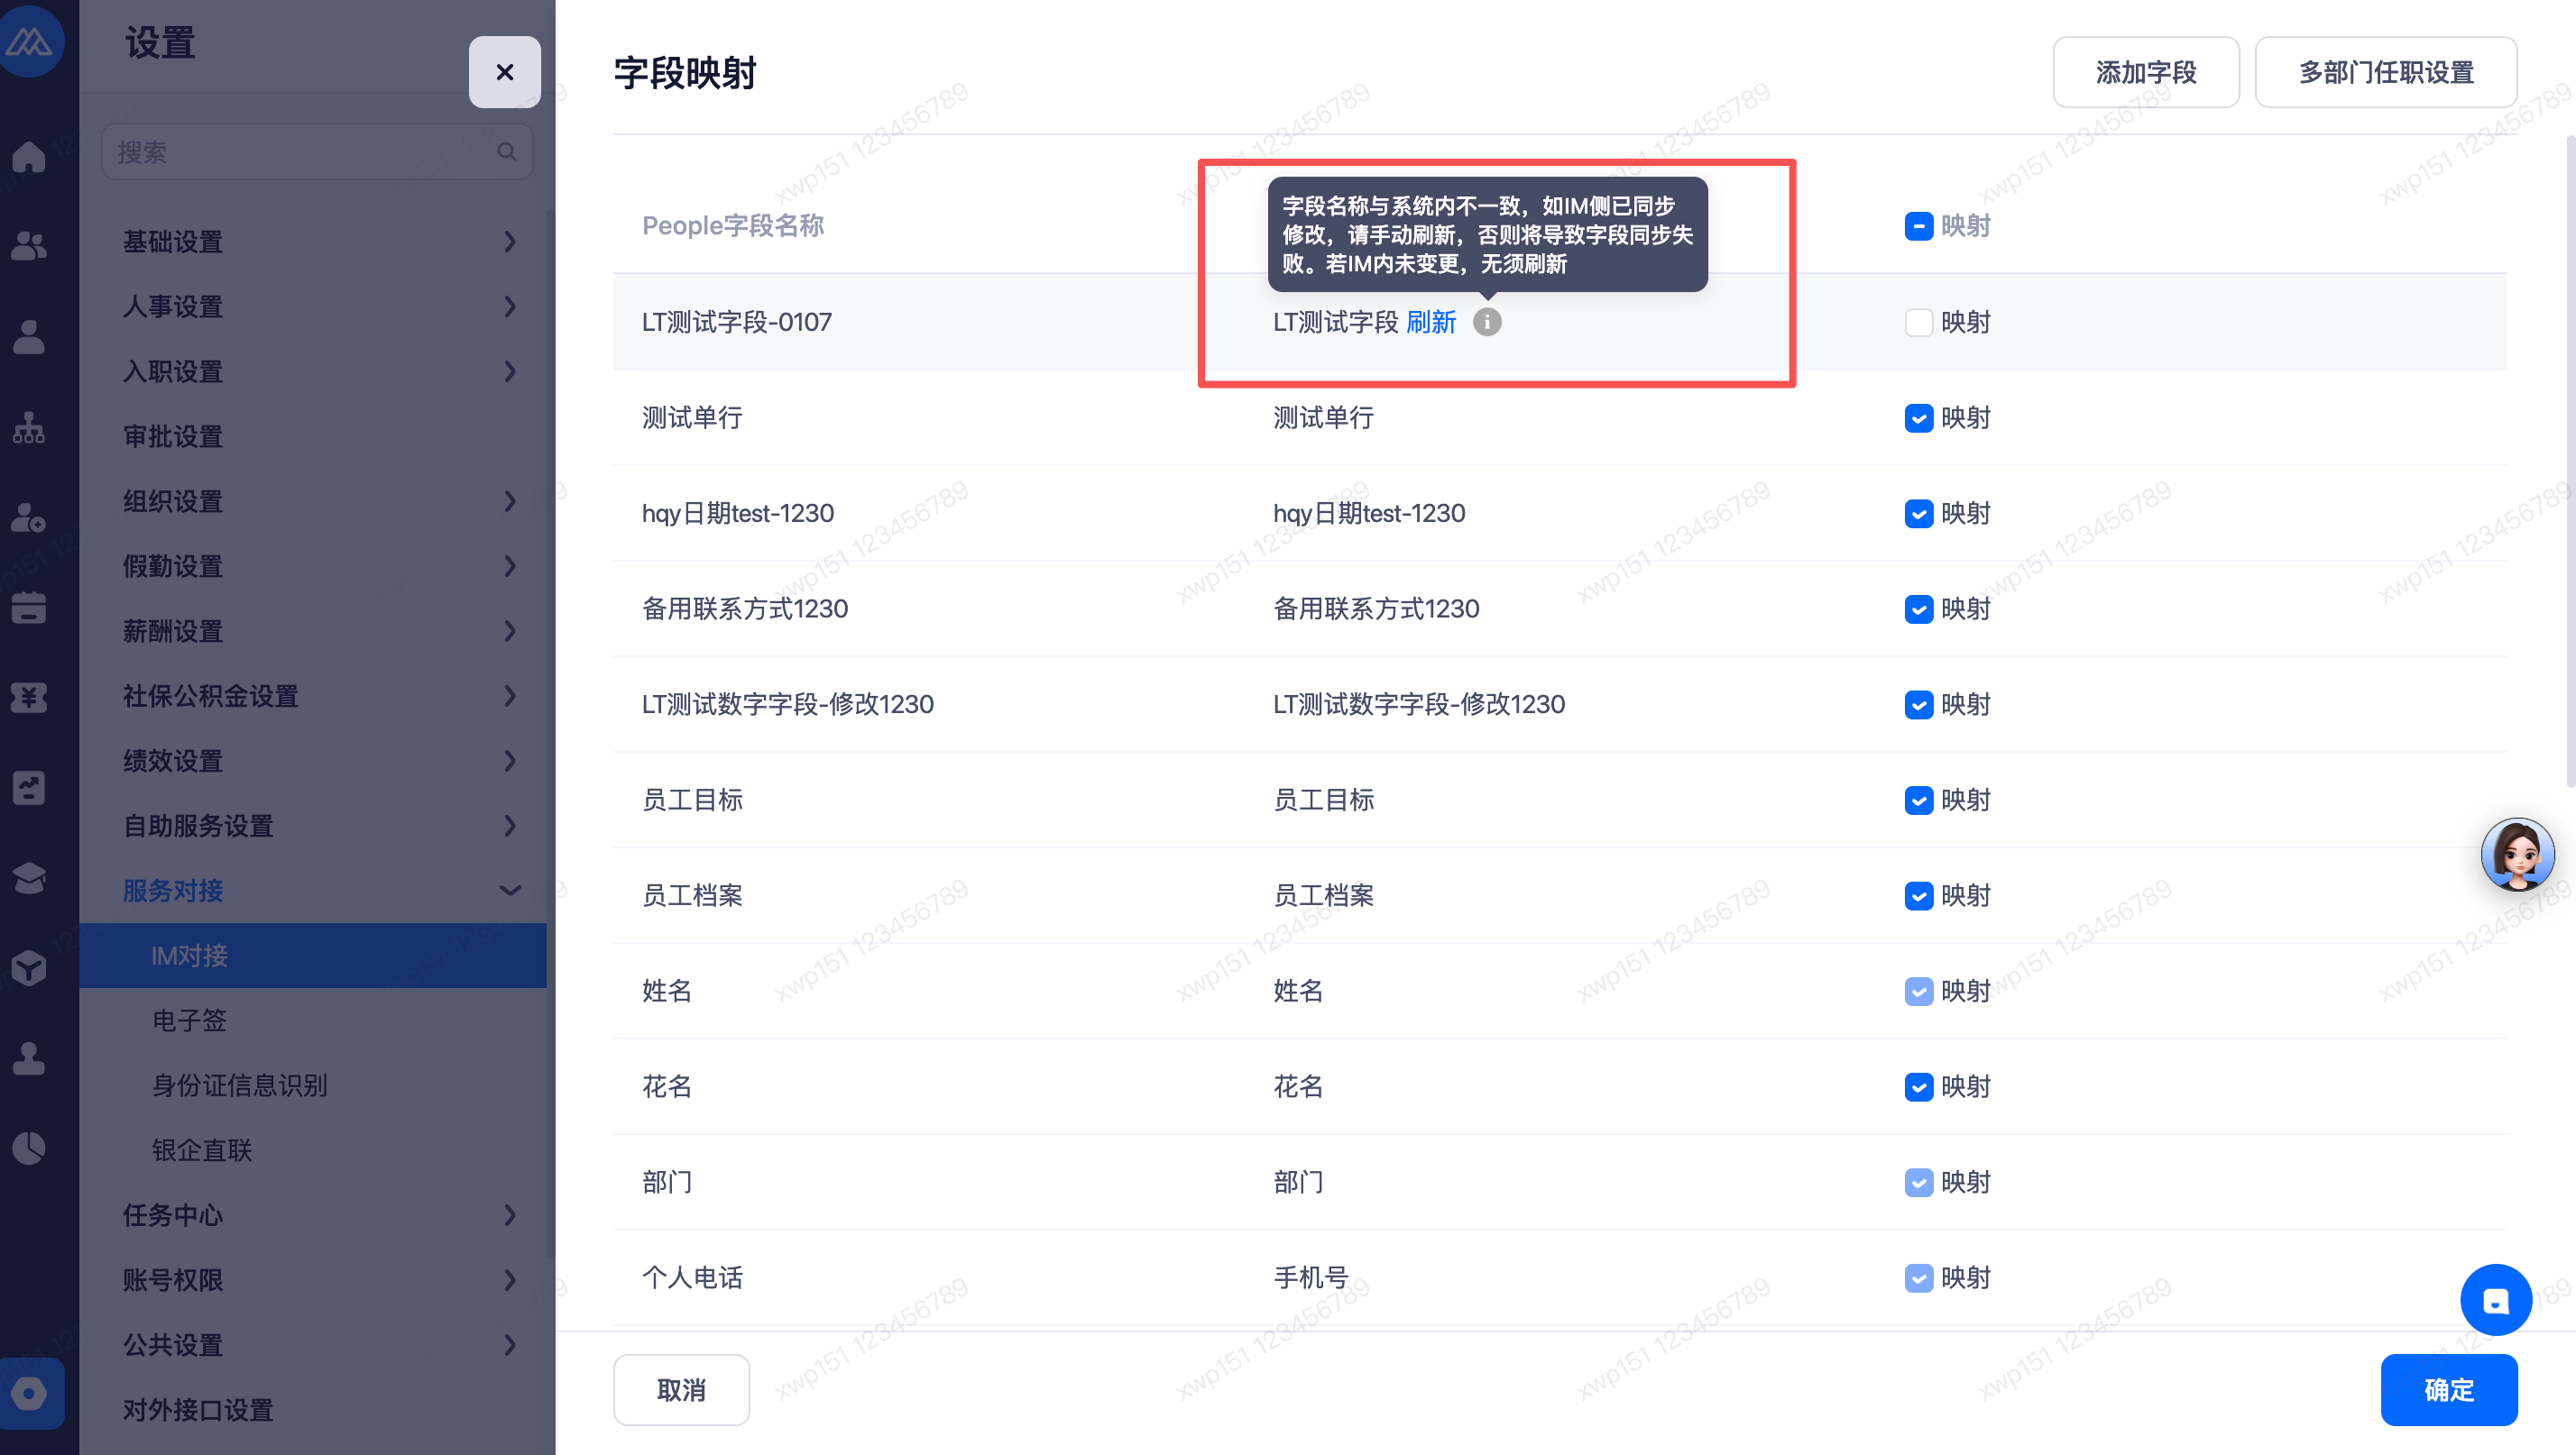Uncheck 映射 checkbox for 测试单行 row
Screen dimensions: 2576x1455
(1918, 417)
